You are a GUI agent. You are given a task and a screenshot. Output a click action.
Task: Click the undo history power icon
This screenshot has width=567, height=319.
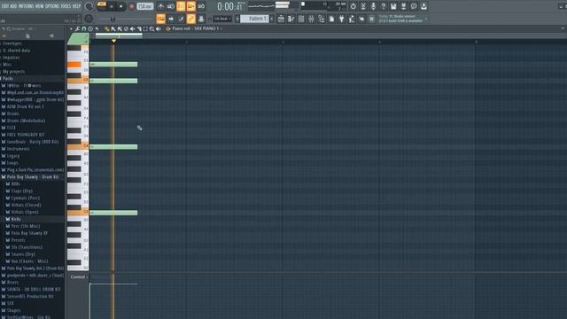[353, 6]
